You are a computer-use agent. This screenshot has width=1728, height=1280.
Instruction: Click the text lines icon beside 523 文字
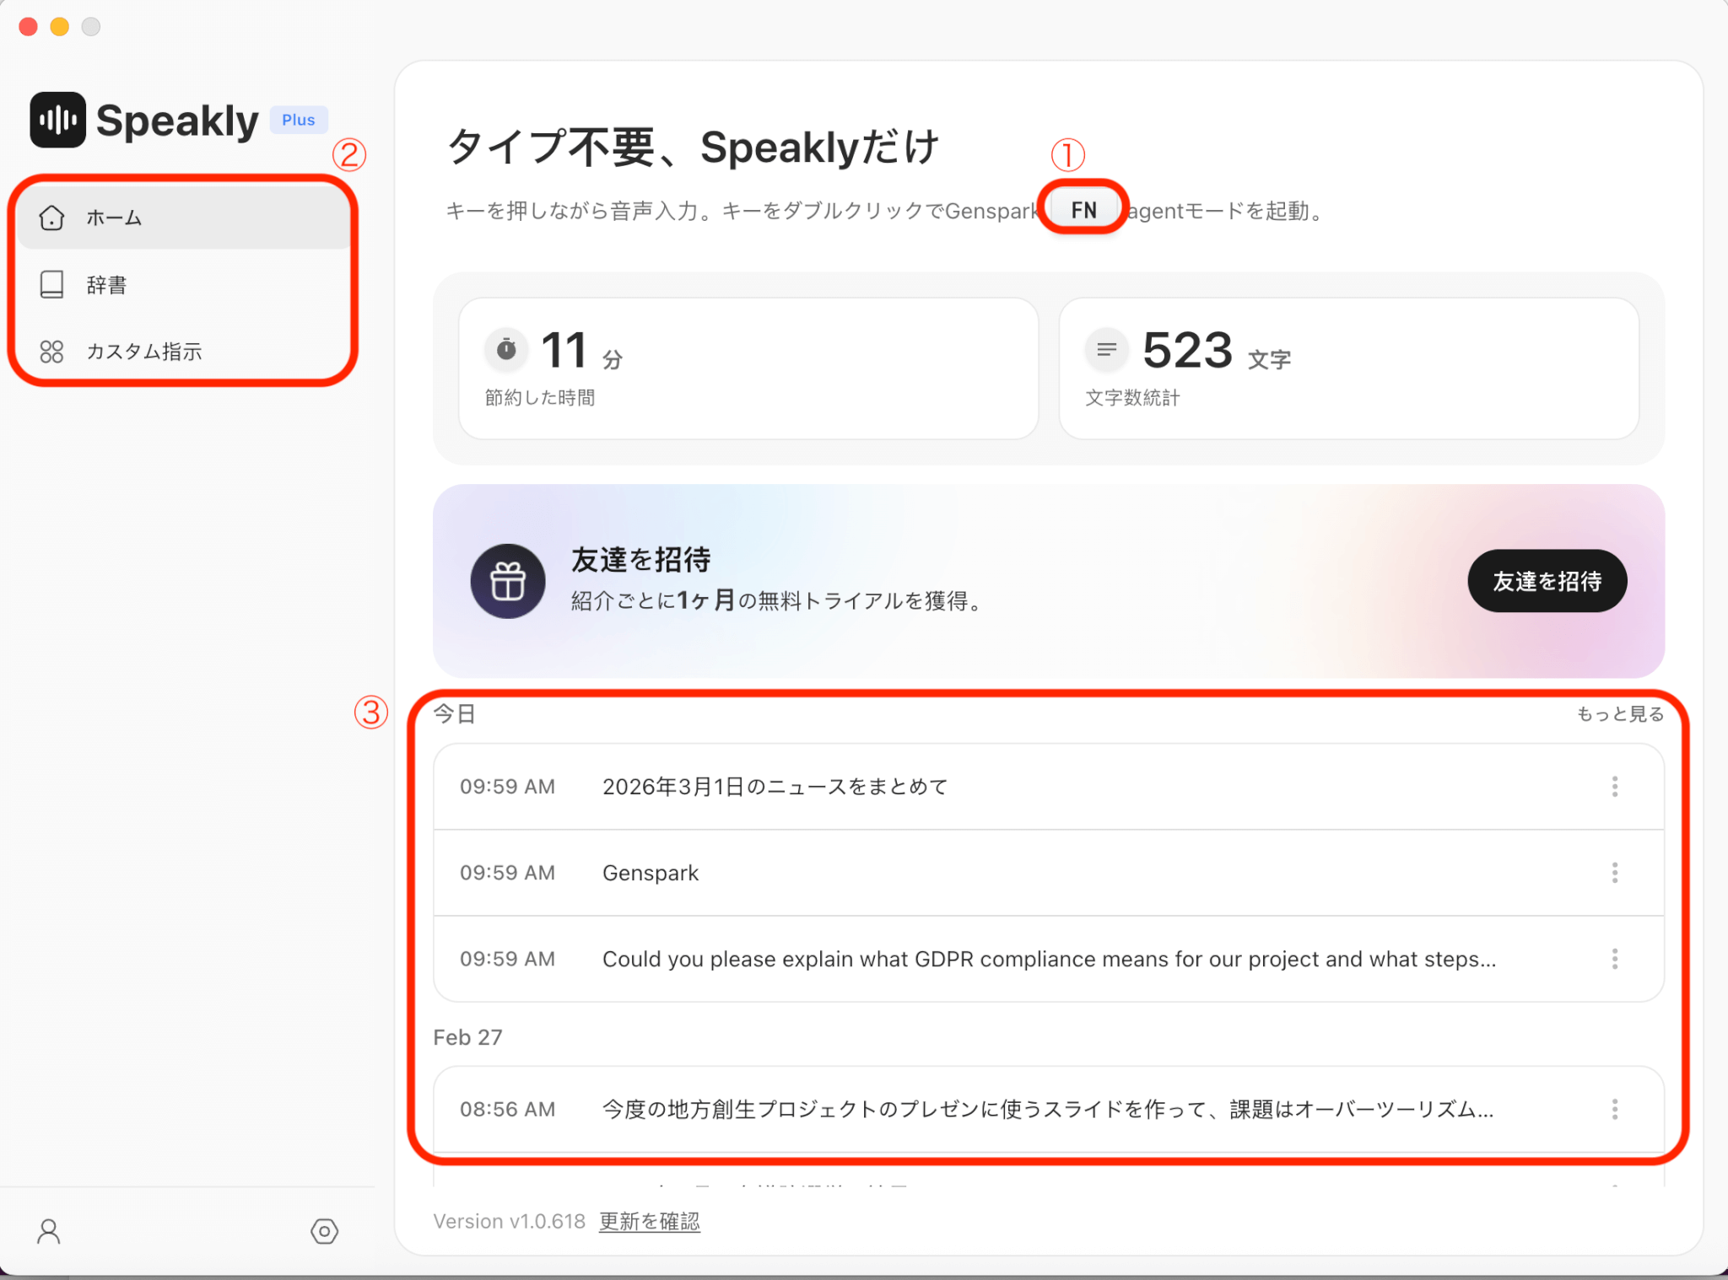pos(1106,348)
